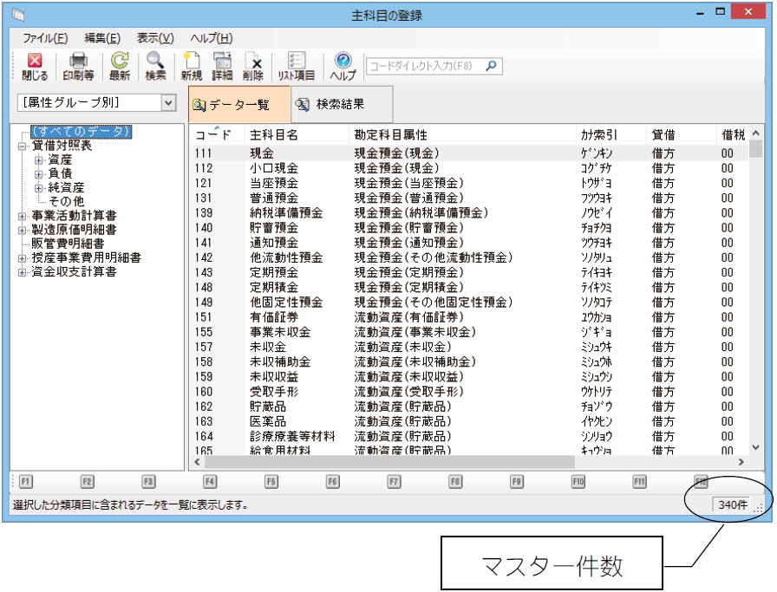Click the 閉じる (close) toolbar icon
This screenshot has width=777, height=592.
point(36,66)
